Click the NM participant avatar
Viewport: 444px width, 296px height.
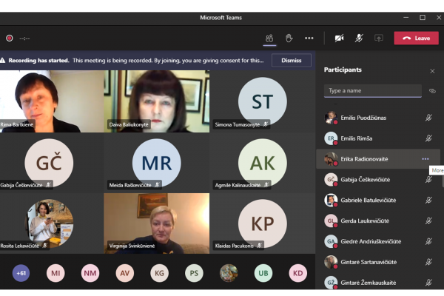click(x=90, y=273)
